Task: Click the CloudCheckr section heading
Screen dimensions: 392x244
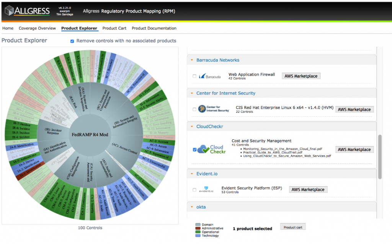Action: click(209, 127)
